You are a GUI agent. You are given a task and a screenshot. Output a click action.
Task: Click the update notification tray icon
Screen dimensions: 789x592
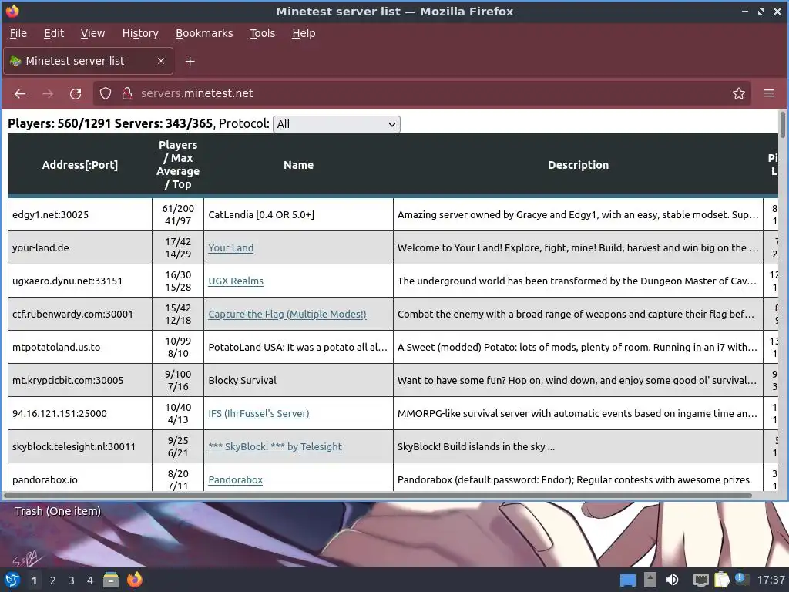pos(740,579)
